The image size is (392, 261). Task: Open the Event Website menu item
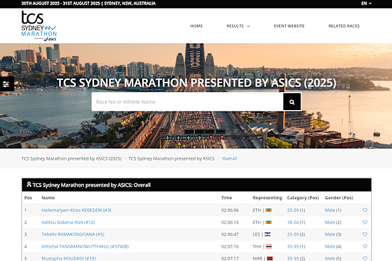289,26
